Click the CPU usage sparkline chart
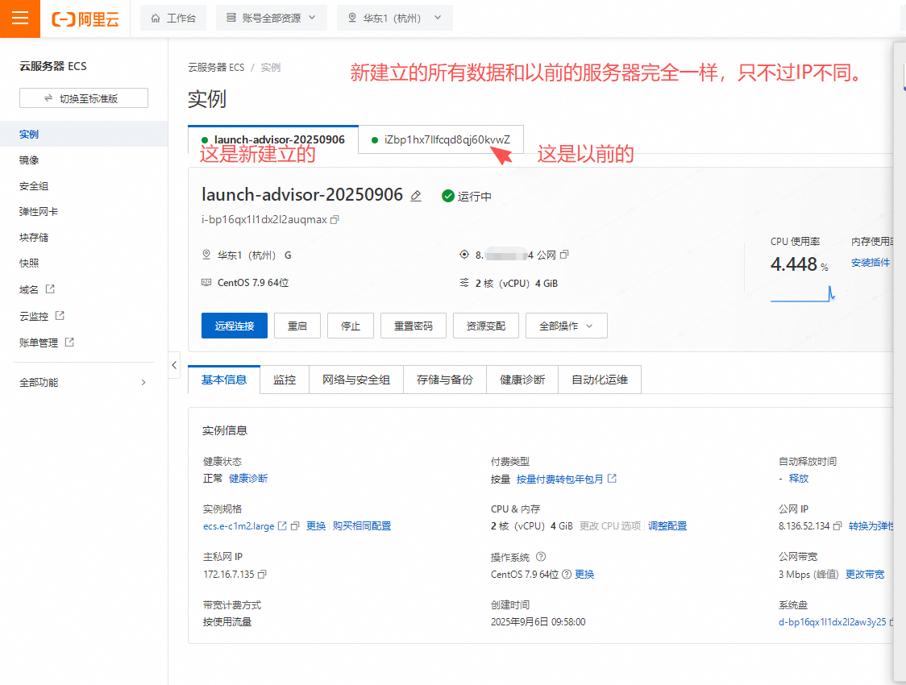The width and height of the screenshot is (906, 685). (x=802, y=294)
